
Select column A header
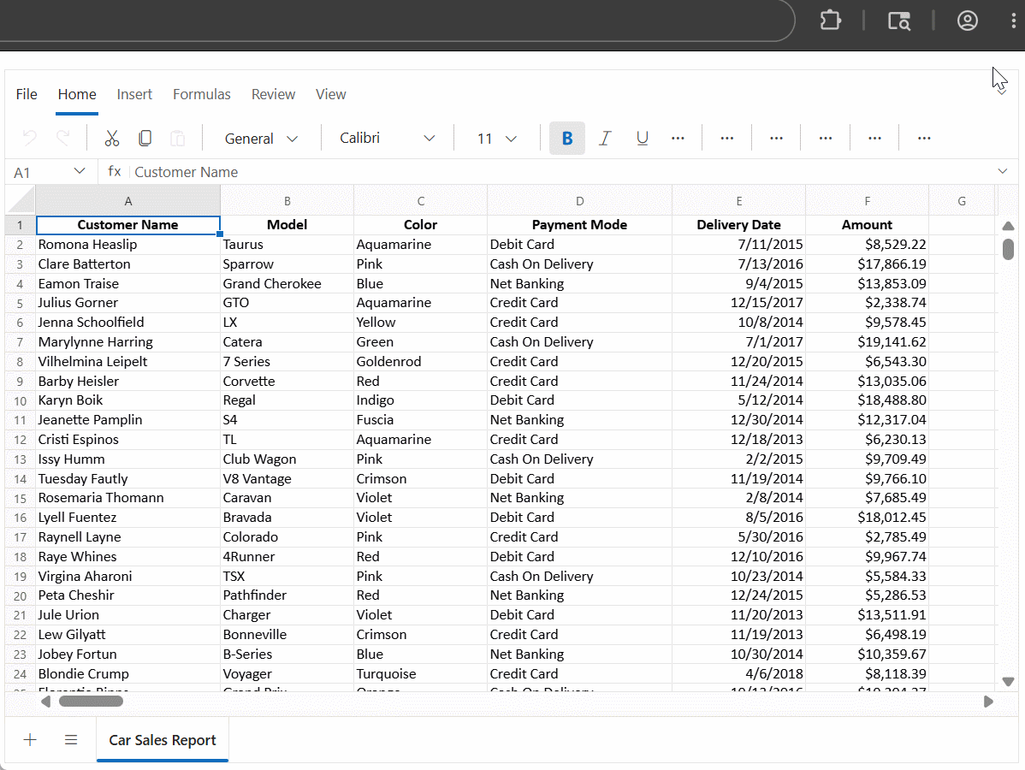click(x=128, y=201)
